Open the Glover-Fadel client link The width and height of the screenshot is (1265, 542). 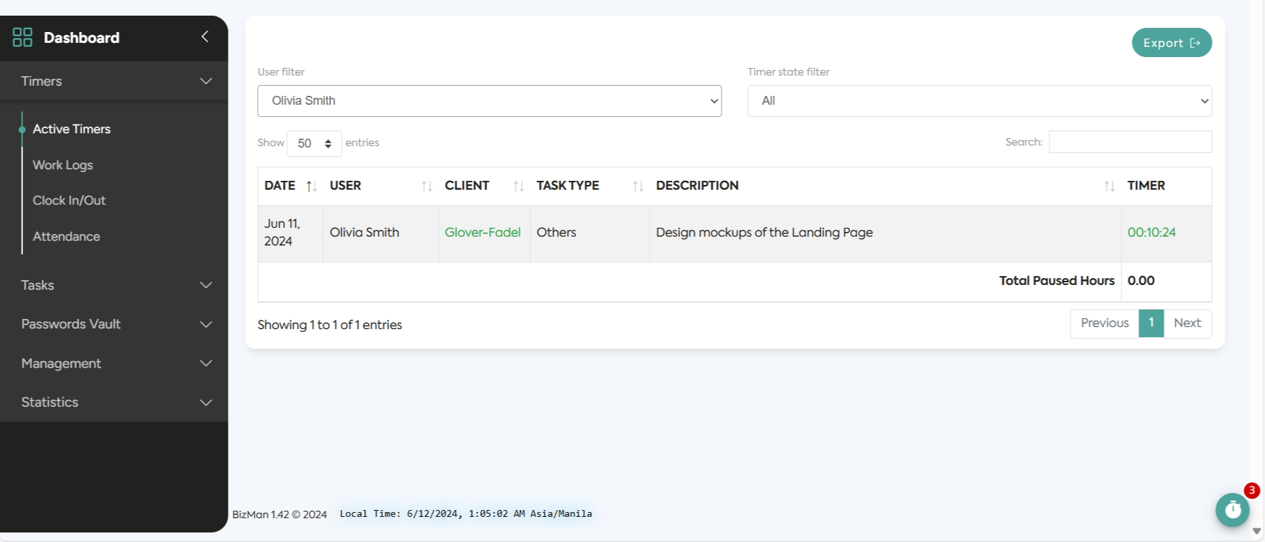click(x=482, y=233)
